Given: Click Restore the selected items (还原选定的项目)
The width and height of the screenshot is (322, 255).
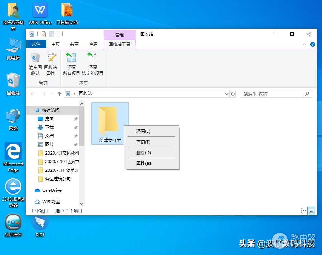Looking at the screenshot, I should tap(92, 64).
